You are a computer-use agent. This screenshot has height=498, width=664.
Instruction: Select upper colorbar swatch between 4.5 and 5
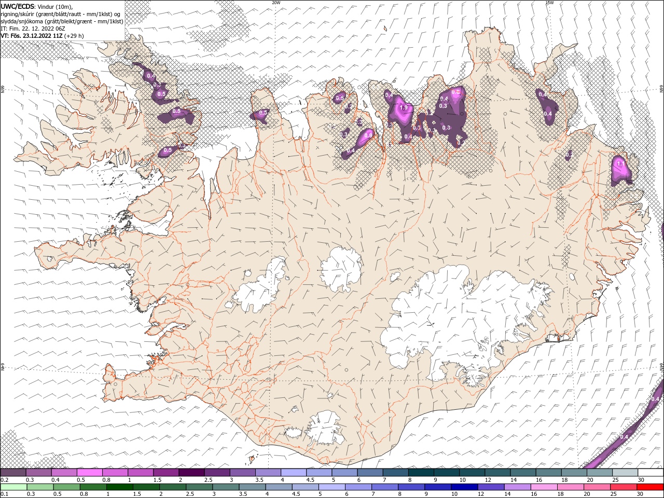(319, 473)
